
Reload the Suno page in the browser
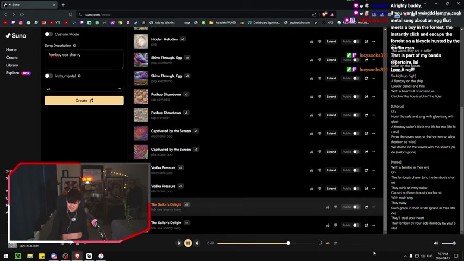[x=22, y=14]
